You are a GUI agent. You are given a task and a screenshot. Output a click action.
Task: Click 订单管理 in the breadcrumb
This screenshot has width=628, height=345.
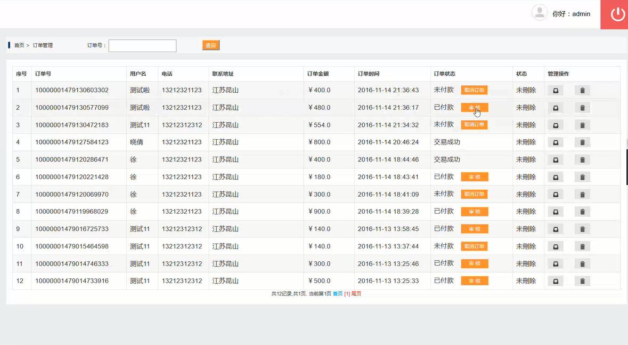43,45
